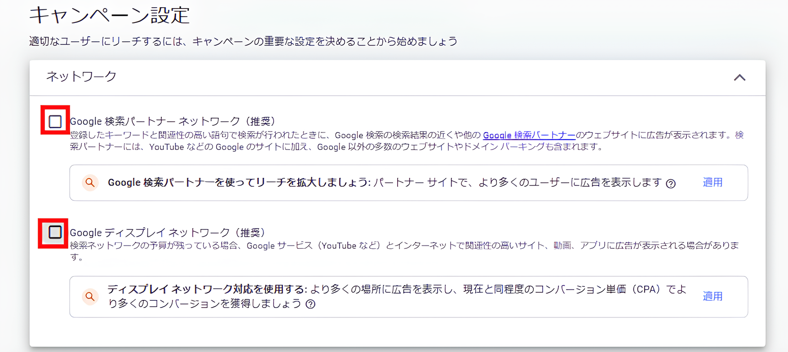Click the ディスプレイ ネットワーク対応を使用する recommendation text
The image size is (788, 352).
coord(207,290)
